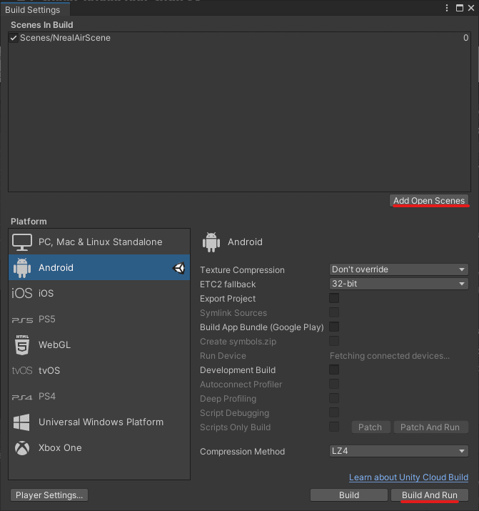Image resolution: width=479 pixels, height=511 pixels.
Task: Select PC, Mac & Linux Standalone platform
Action: [x=99, y=242]
